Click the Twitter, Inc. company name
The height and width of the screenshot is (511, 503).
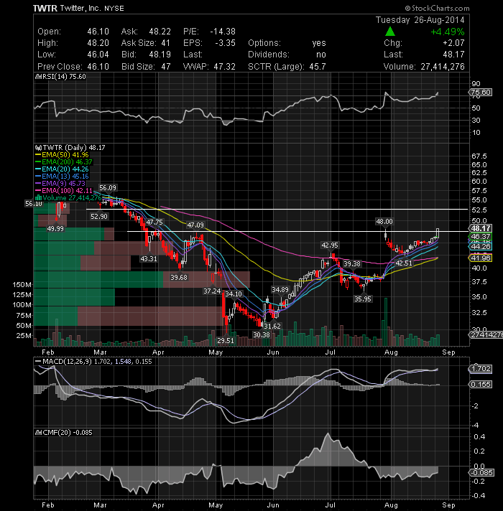click(x=80, y=8)
